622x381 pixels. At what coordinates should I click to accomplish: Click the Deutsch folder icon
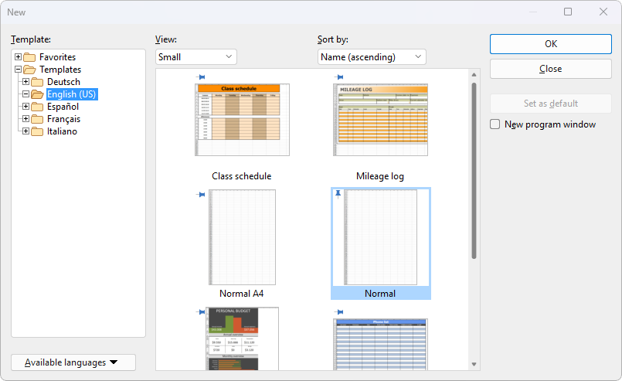(37, 82)
